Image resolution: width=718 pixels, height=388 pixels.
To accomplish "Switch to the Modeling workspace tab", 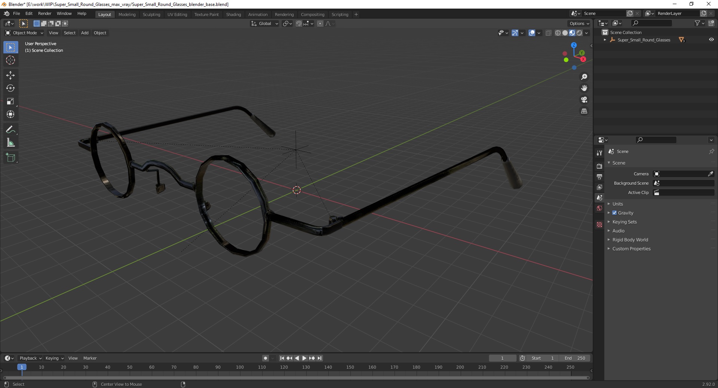I will (127, 15).
